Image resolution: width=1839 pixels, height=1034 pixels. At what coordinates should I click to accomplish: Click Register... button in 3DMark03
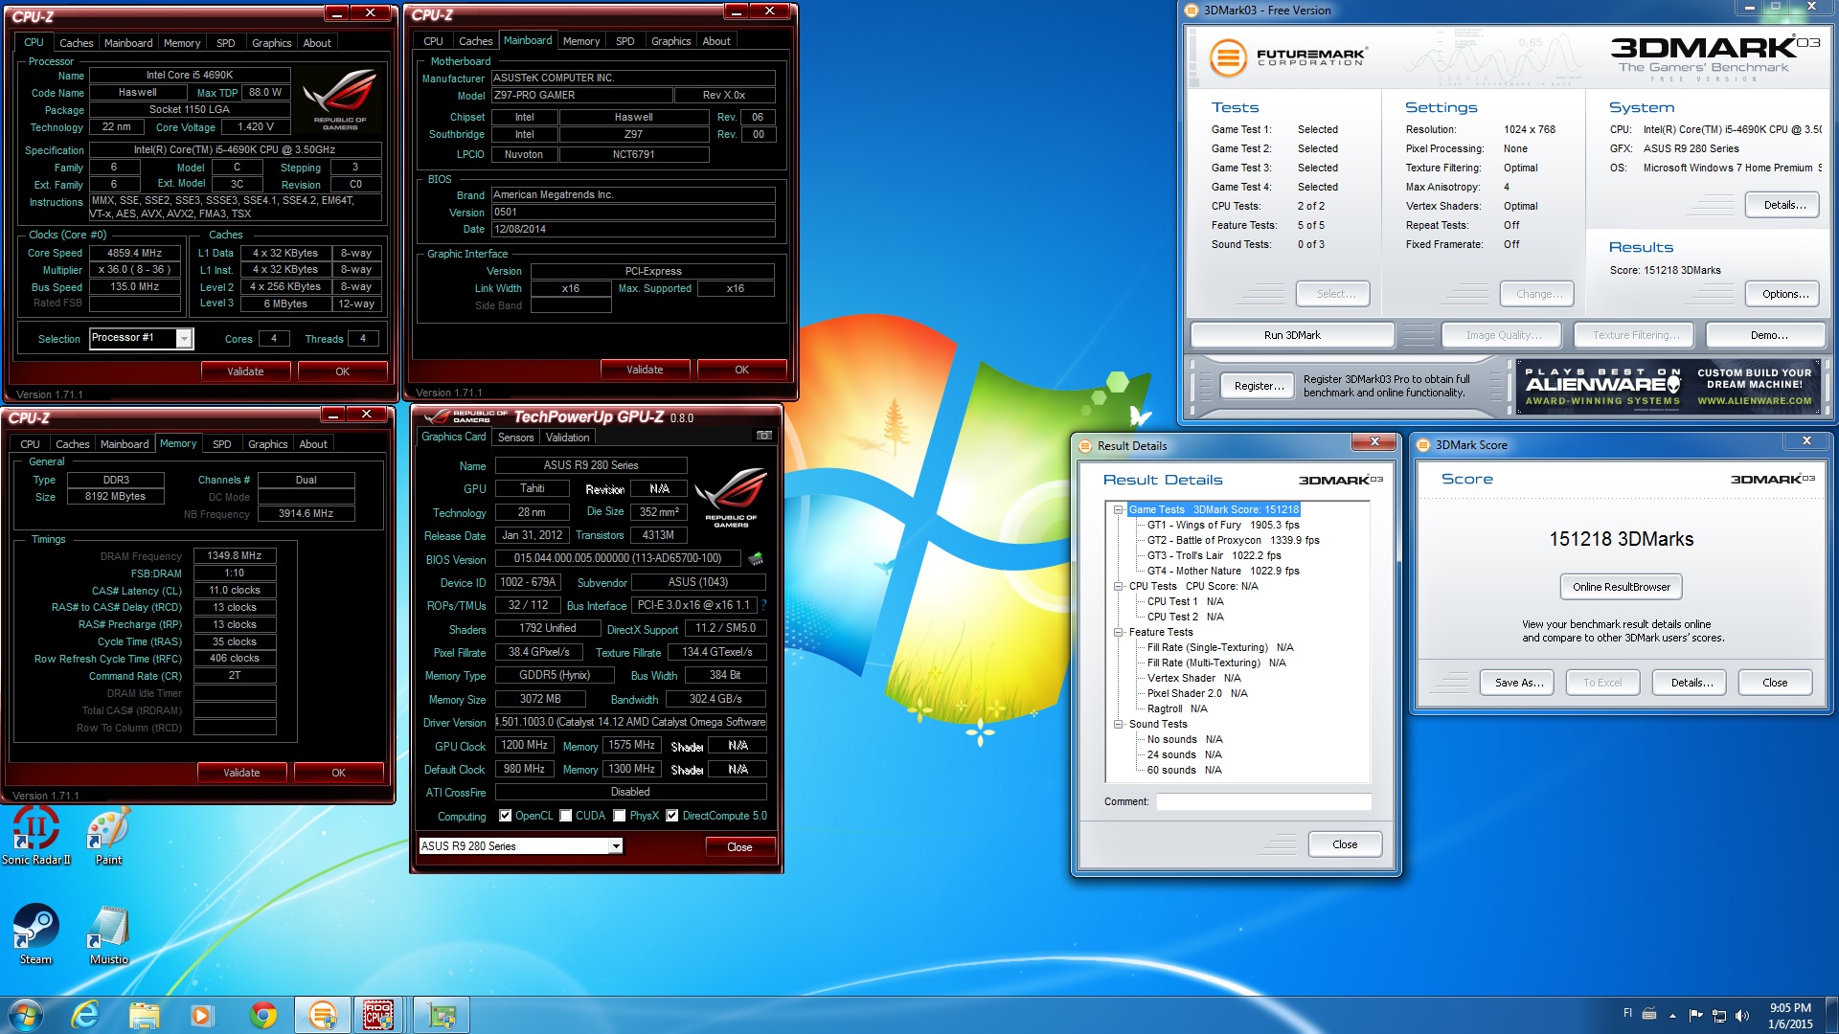click(1259, 386)
